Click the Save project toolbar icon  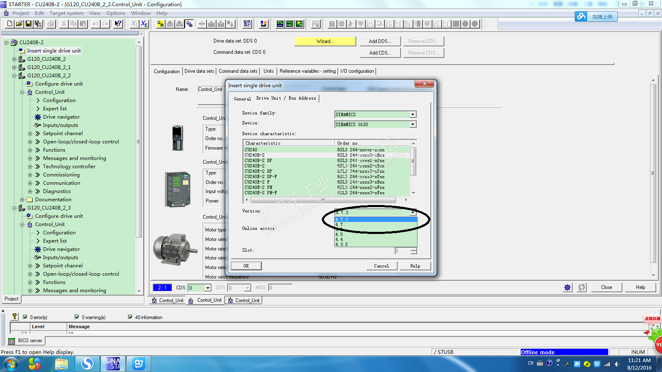pyautogui.click(x=29, y=24)
